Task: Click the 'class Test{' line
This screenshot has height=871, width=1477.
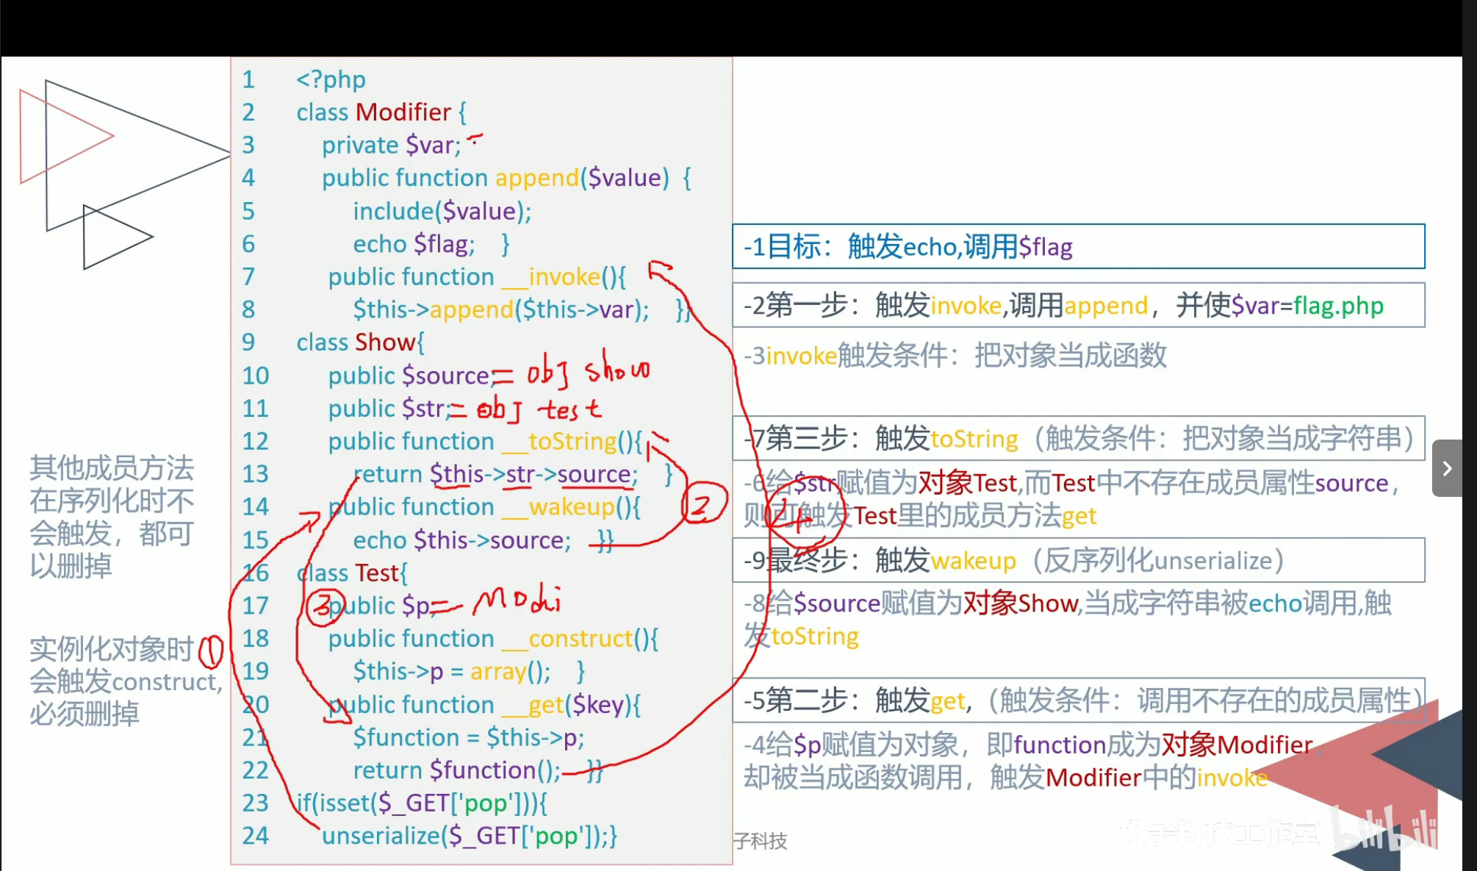Action: click(352, 573)
